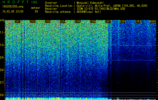
Task: Click the Receiver label
Action: point(51,9)
